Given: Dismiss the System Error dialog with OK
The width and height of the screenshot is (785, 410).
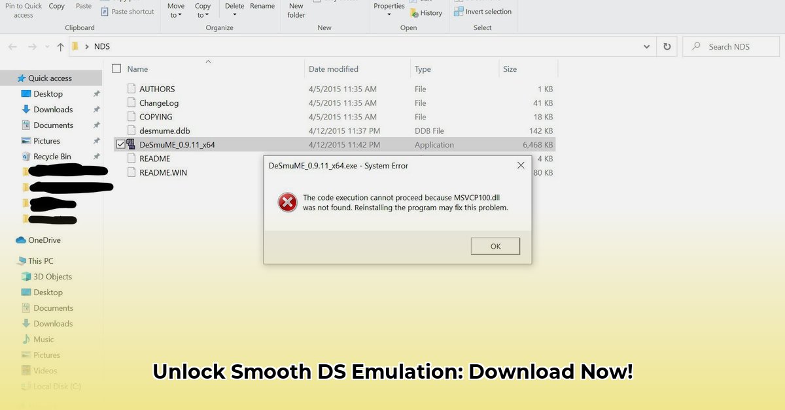Looking at the screenshot, I should pyautogui.click(x=495, y=246).
